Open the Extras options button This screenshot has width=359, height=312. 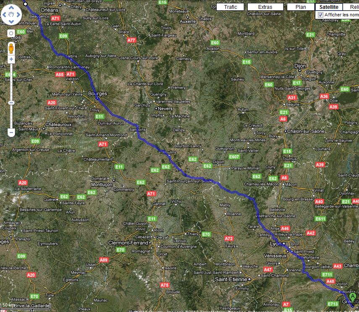[265, 7]
